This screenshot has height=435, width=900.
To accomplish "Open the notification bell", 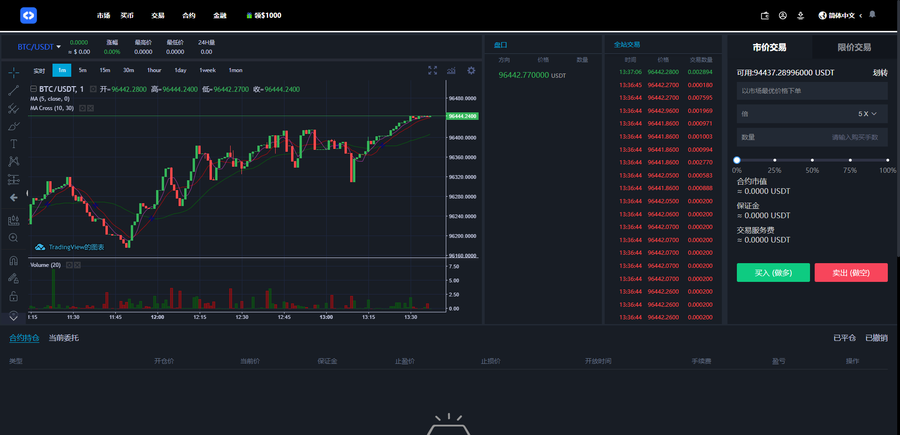I will (872, 15).
